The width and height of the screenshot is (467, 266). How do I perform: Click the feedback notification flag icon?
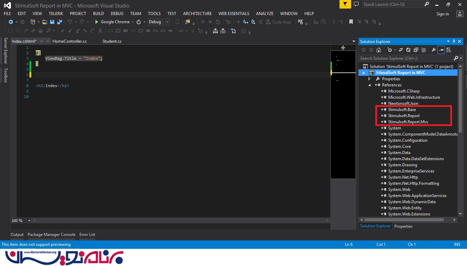click(x=345, y=4)
